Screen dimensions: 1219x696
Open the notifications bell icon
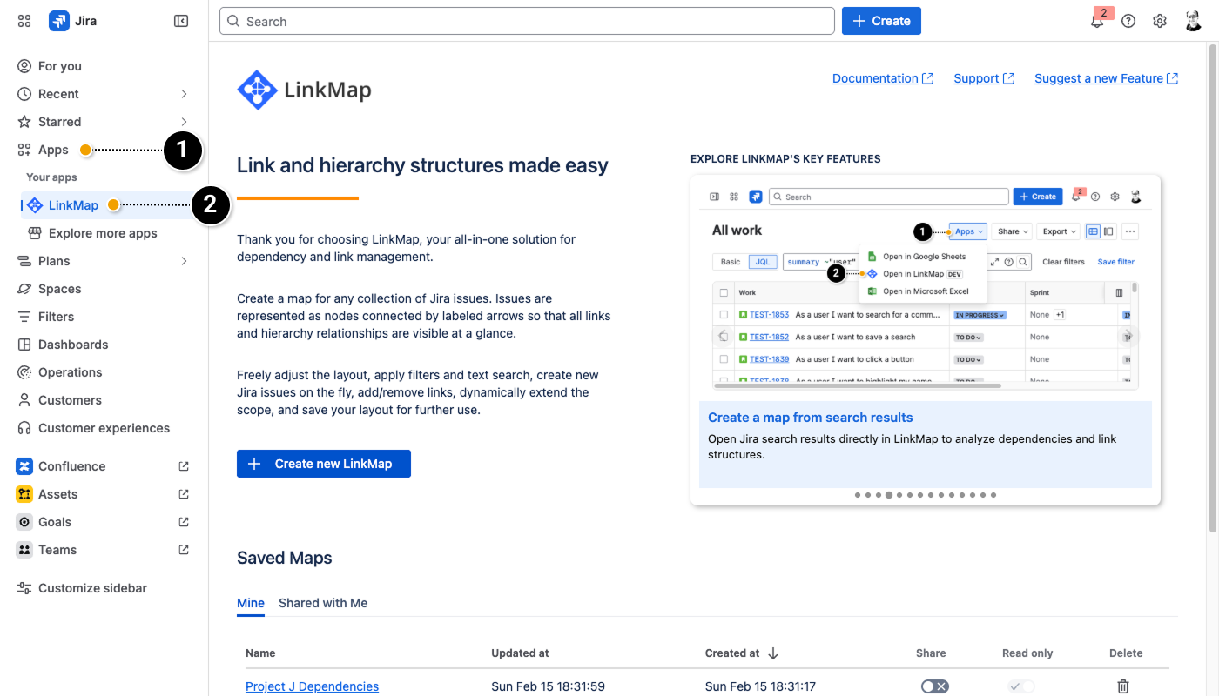point(1097,22)
